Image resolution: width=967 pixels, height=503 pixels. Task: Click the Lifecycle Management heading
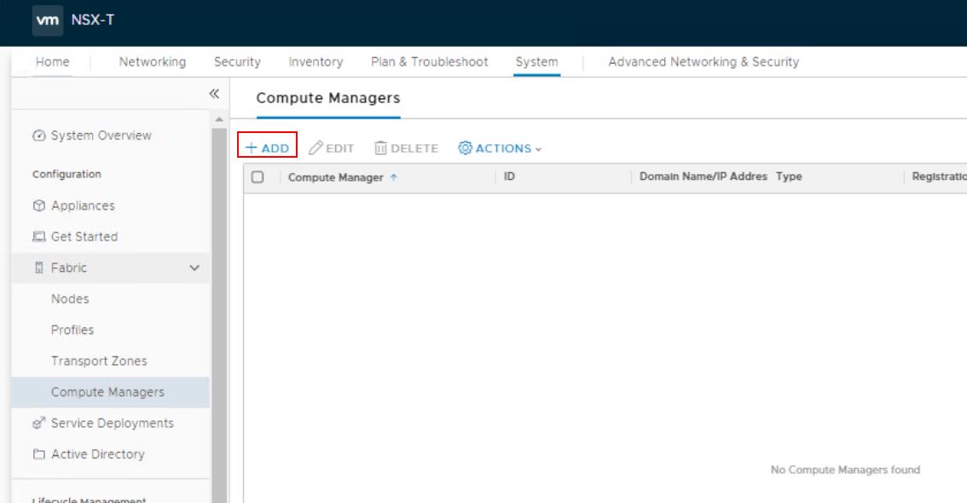[89, 500]
